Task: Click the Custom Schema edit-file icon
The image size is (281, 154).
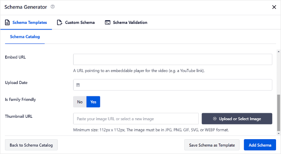Action: click(60, 23)
